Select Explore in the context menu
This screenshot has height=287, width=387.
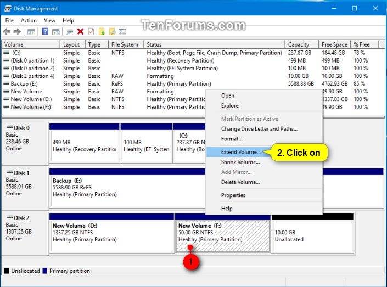coord(264,105)
